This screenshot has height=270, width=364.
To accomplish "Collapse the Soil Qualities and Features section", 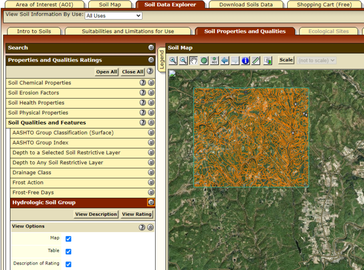I will coord(151,122).
